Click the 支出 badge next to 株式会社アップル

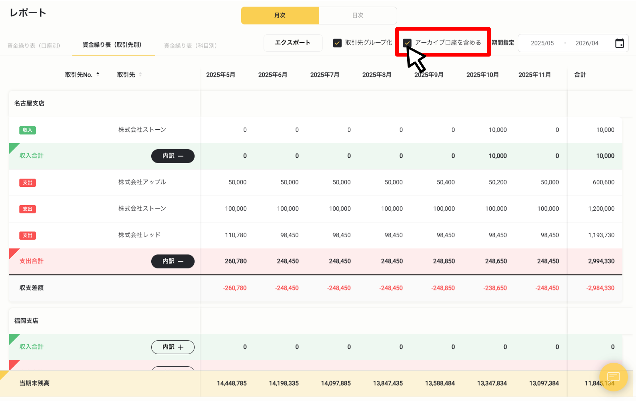coord(27,182)
